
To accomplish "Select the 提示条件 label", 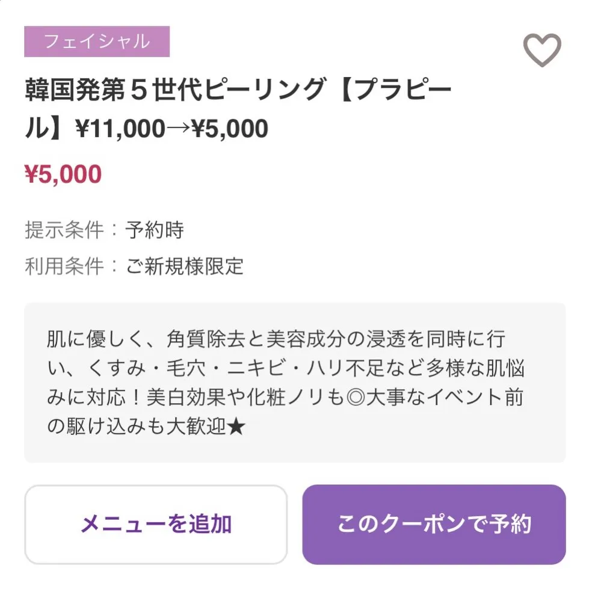I will (x=64, y=230).
